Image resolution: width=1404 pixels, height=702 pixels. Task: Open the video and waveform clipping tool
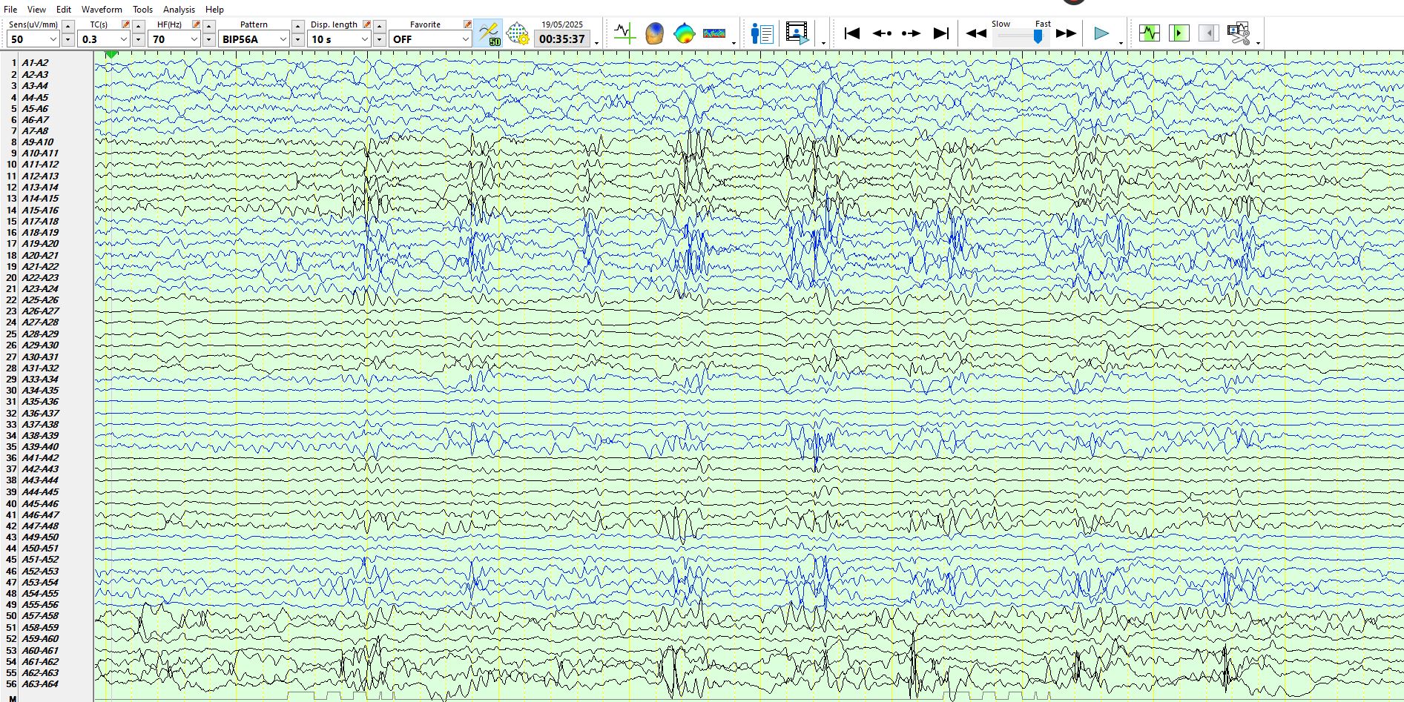pos(1238,33)
